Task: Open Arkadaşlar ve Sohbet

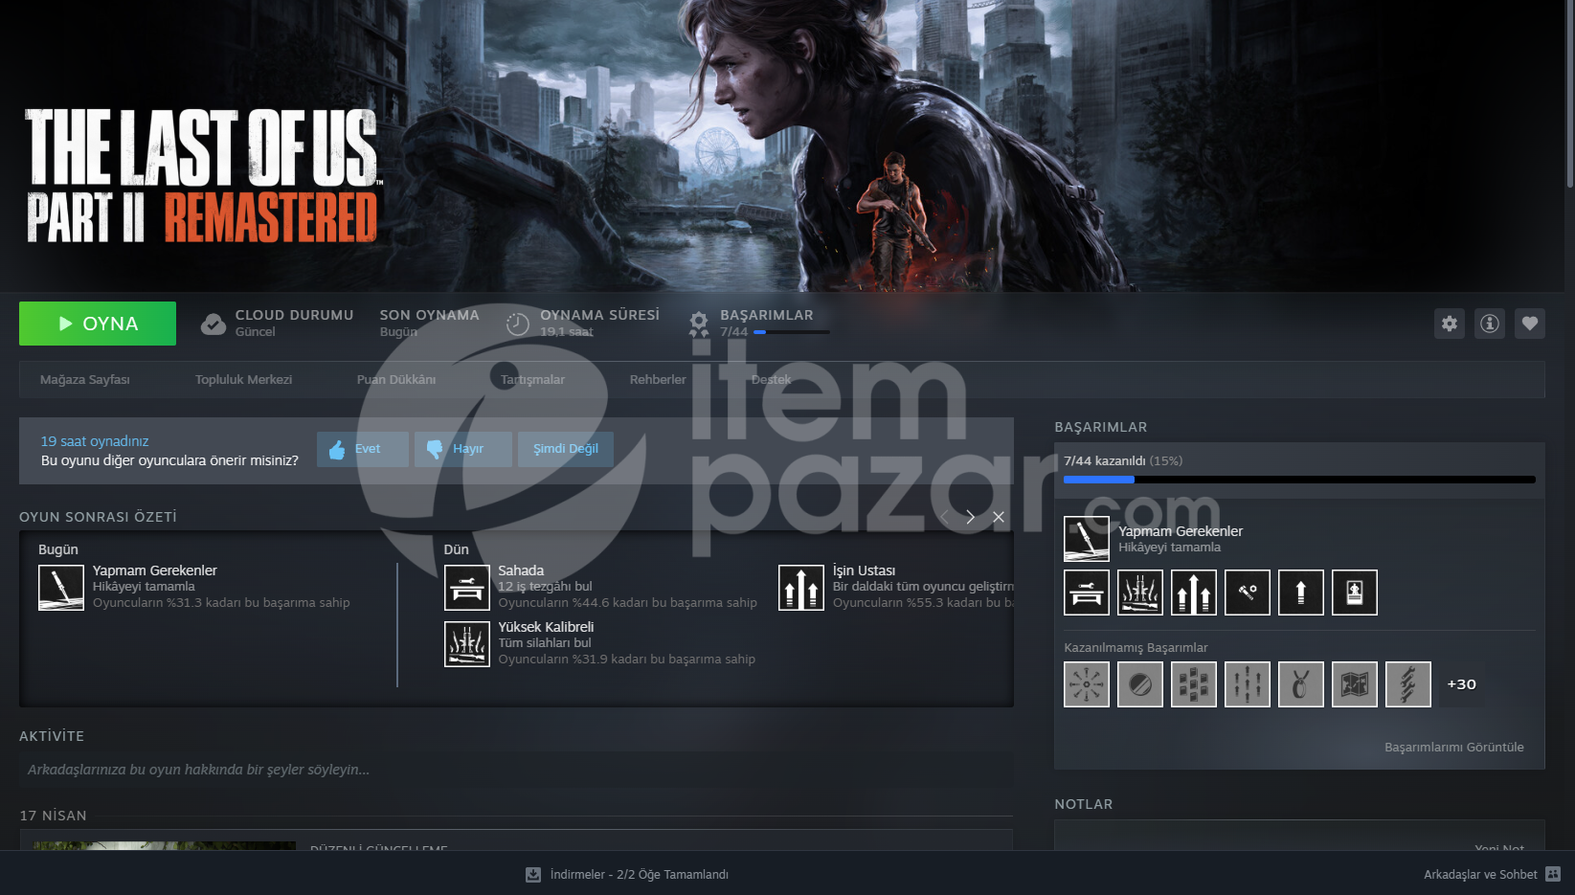Action: pos(1480,875)
